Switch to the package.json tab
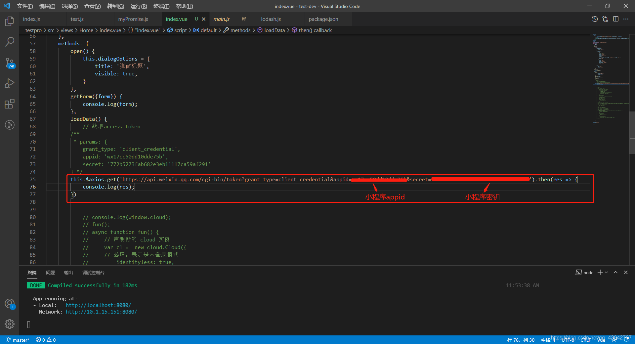Viewport: 635px width, 344px height. pyautogui.click(x=328, y=19)
